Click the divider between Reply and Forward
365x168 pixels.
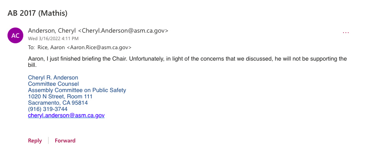click(48, 141)
